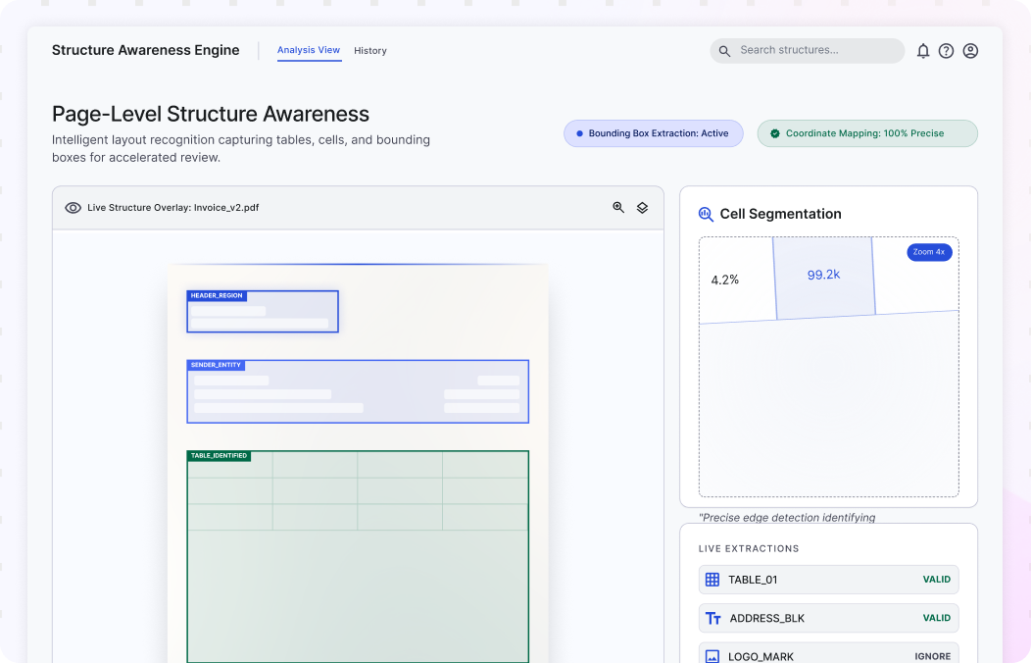Click the Zoom 4x pill
The height and width of the screenshot is (663, 1031).
pos(929,252)
